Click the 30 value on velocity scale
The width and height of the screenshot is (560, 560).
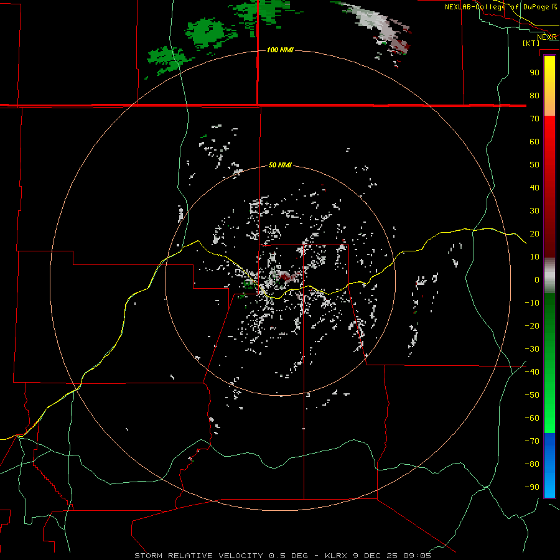(x=534, y=211)
